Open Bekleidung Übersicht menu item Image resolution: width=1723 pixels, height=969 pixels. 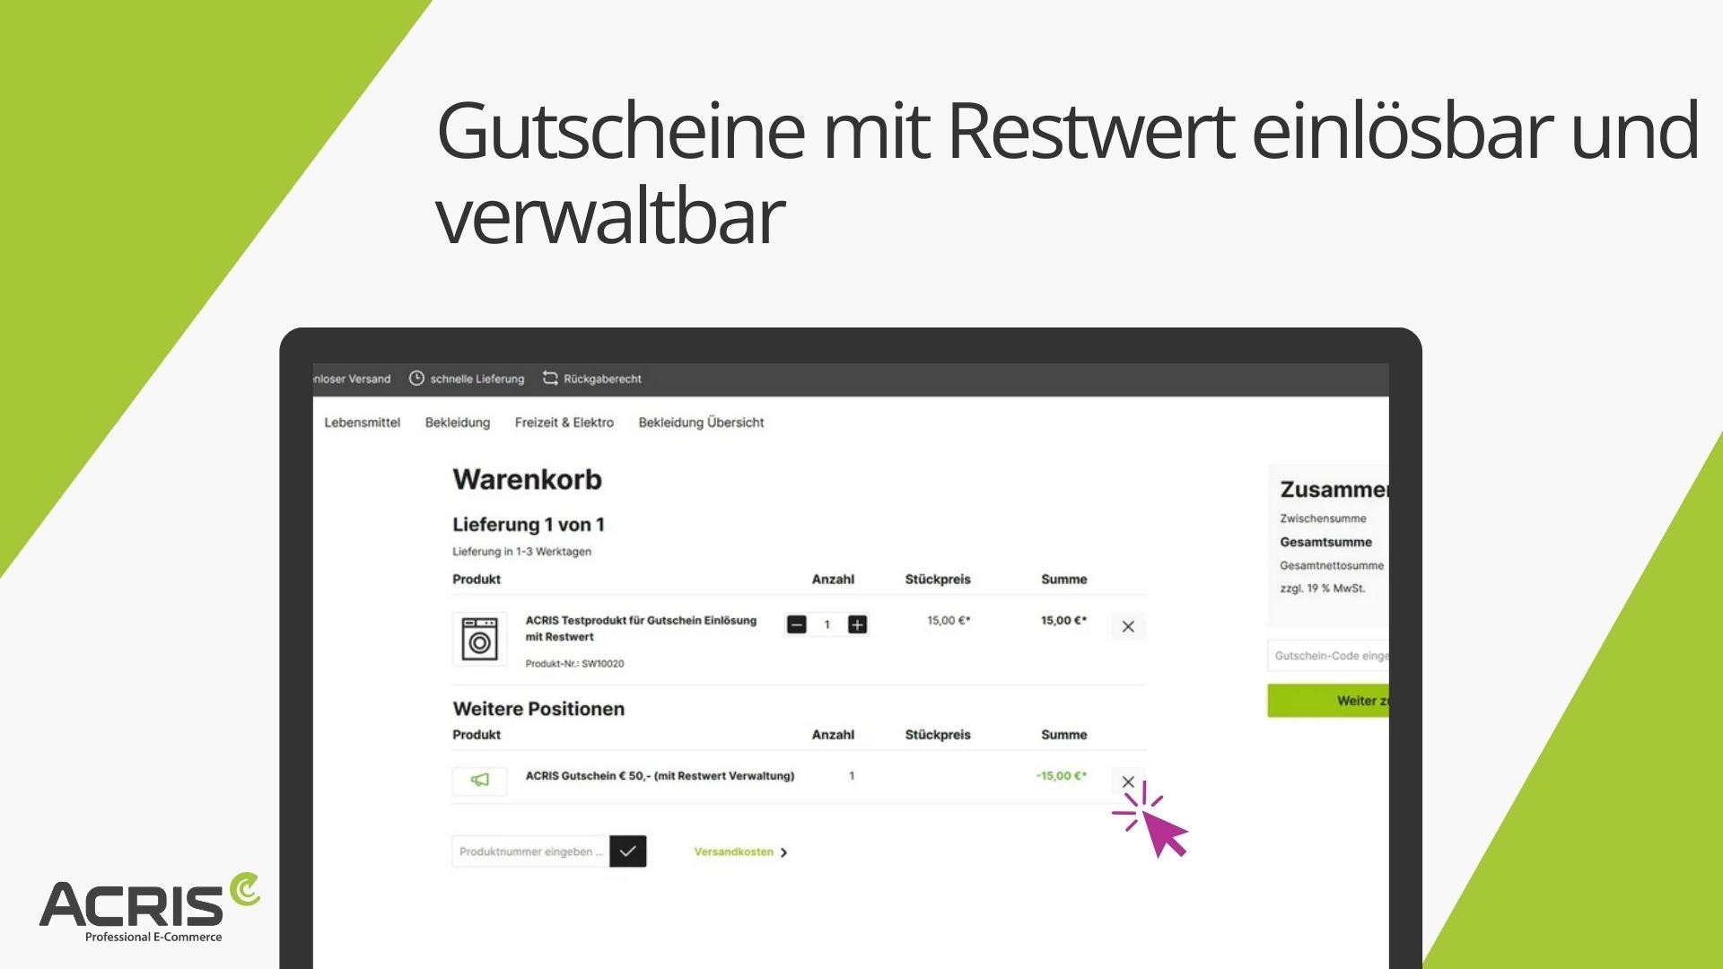701,423
